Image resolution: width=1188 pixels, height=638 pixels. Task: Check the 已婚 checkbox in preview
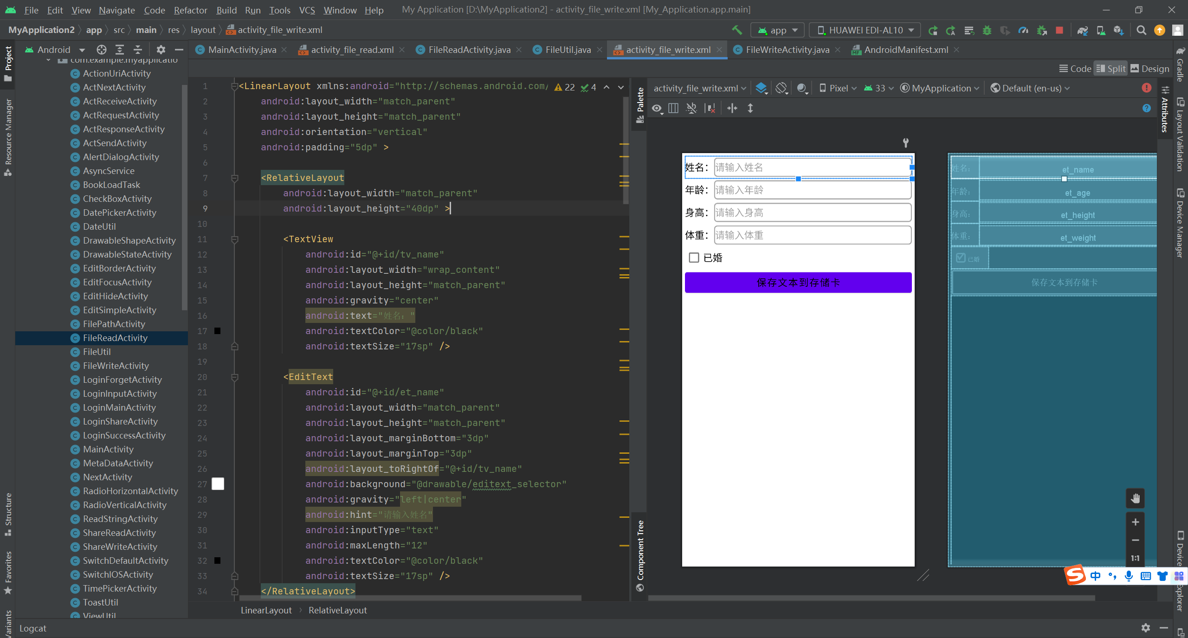coord(694,258)
